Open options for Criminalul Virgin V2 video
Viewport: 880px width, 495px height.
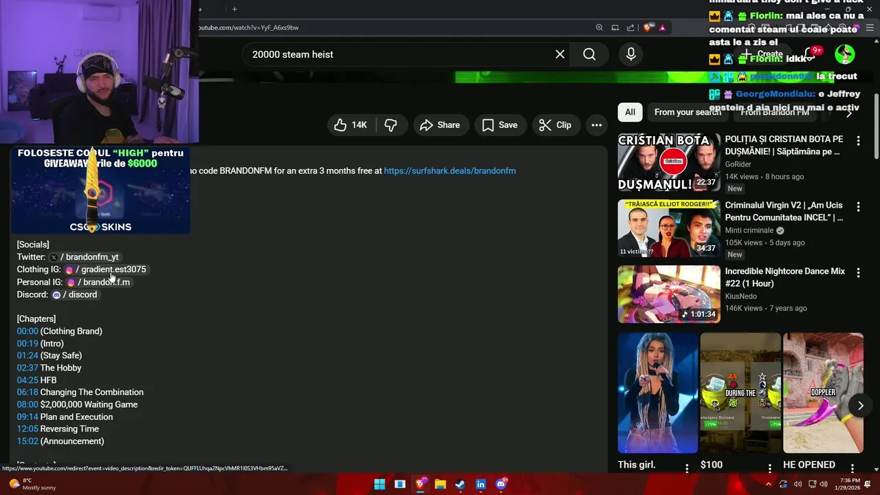(858, 207)
